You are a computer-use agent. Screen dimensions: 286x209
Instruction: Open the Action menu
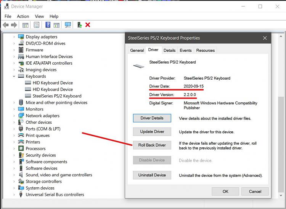[23, 16]
